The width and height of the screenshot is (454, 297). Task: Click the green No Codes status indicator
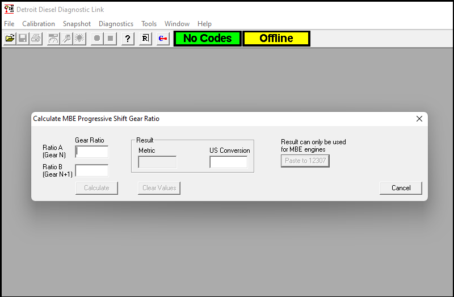[x=207, y=39]
